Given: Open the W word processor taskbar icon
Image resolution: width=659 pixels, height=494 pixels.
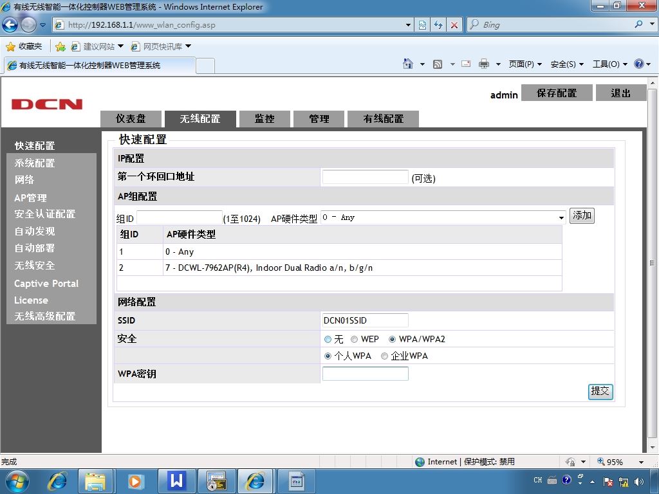Looking at the screenshot, I should (x=177, y=480).
